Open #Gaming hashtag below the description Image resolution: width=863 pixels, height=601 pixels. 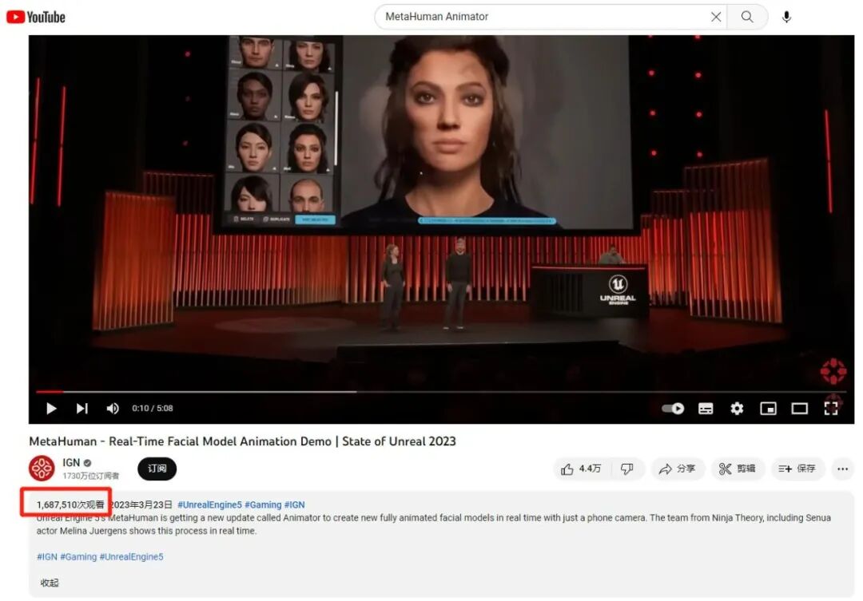78,557
